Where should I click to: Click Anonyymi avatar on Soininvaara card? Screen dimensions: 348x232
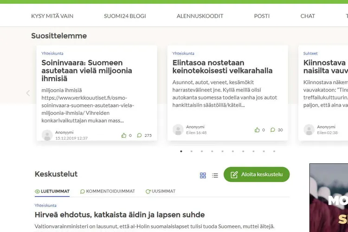[x=47, y=135]
